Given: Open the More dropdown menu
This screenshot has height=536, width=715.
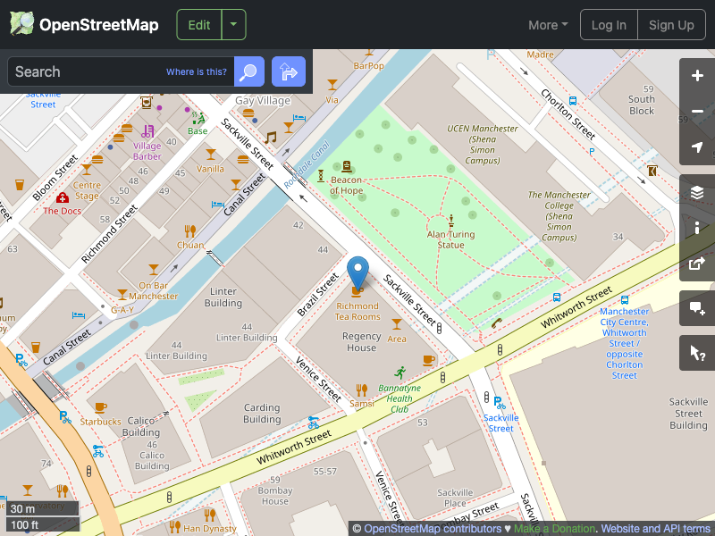Looking at the screenshot, I should [x=547, y=25].
